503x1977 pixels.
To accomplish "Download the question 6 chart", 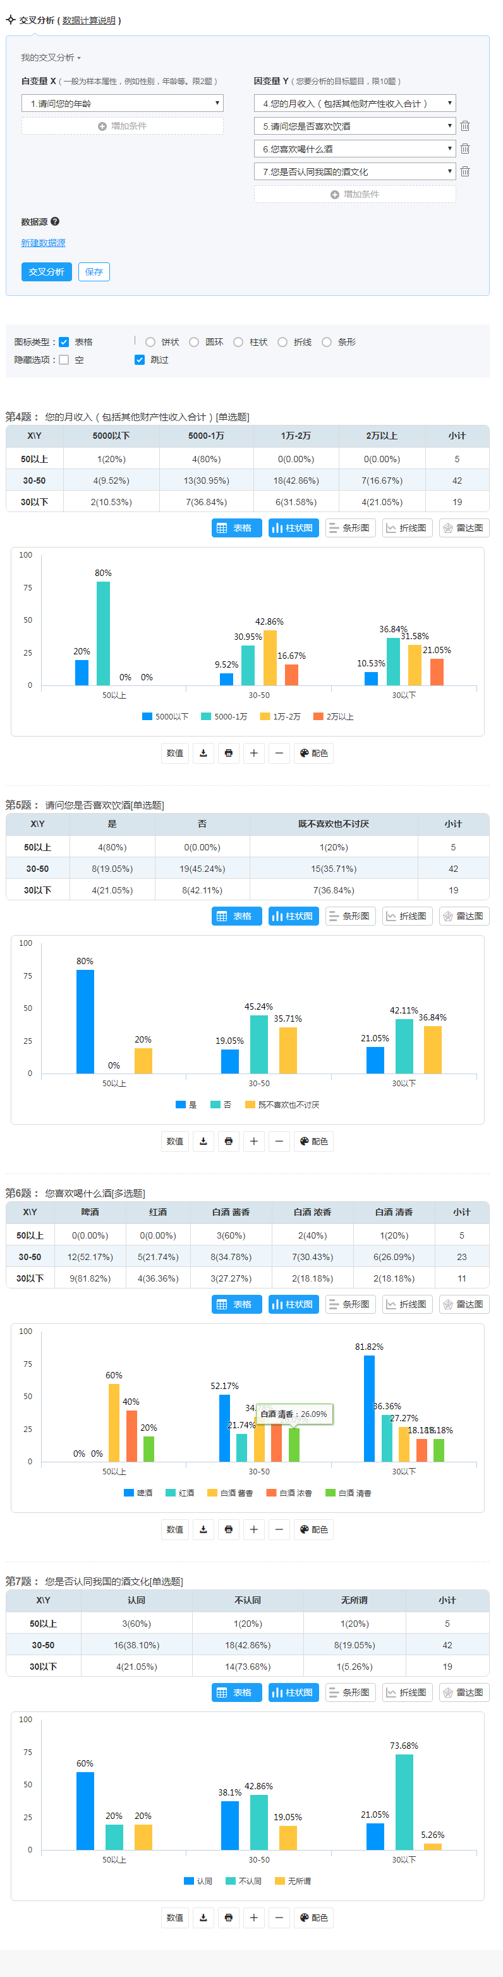I will (203, 1529).
